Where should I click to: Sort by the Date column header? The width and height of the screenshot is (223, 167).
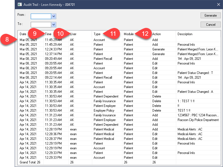click(x=23, y=34)
